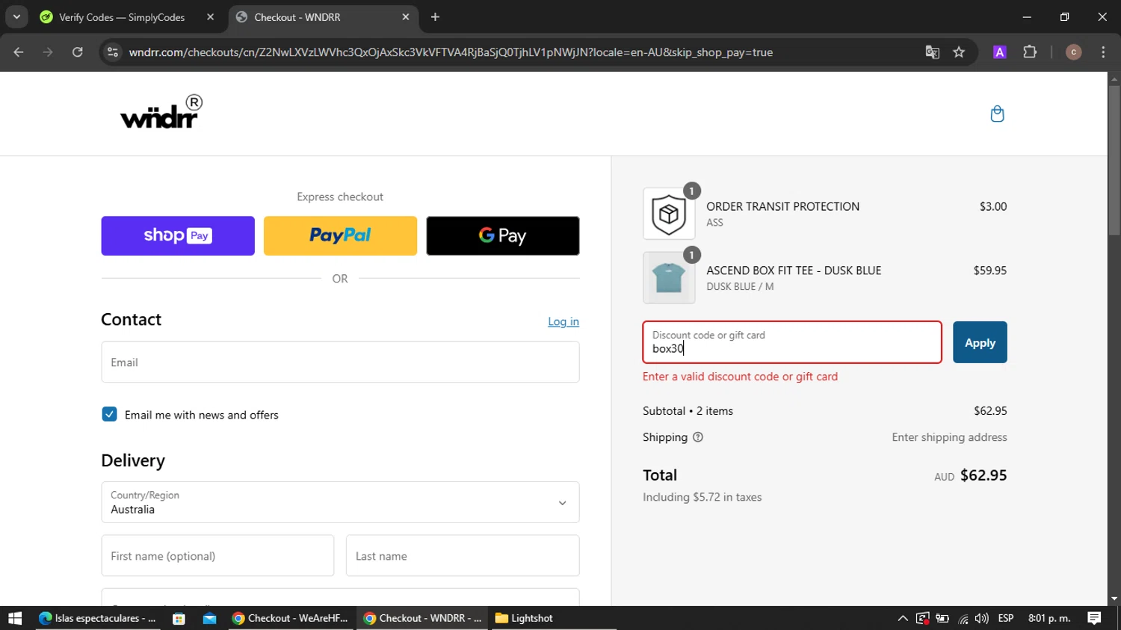Click the Order Transit Protection thumbnail
Viewport: 1121px width, 630px height.
pos(669,214)
